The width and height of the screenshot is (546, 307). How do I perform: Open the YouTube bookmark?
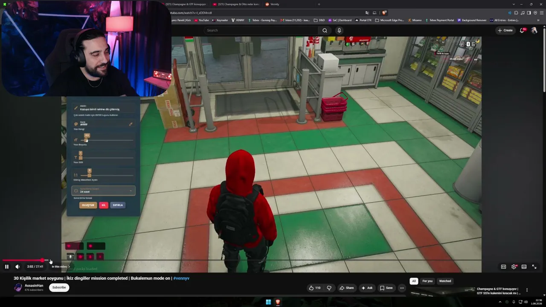click(x=202, y=20)
